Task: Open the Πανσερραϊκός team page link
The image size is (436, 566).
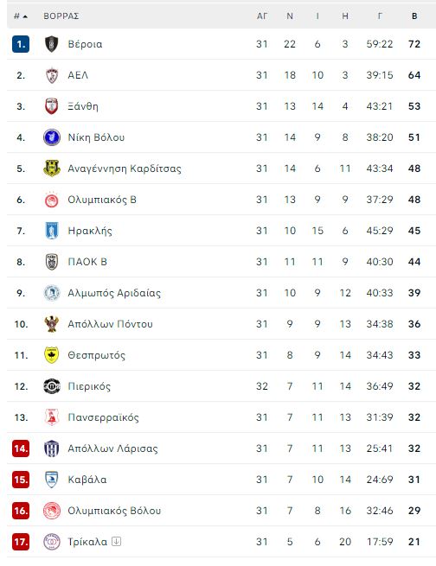Action: (103, 417)
